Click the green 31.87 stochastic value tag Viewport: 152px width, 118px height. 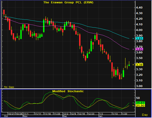click(140, 103)
